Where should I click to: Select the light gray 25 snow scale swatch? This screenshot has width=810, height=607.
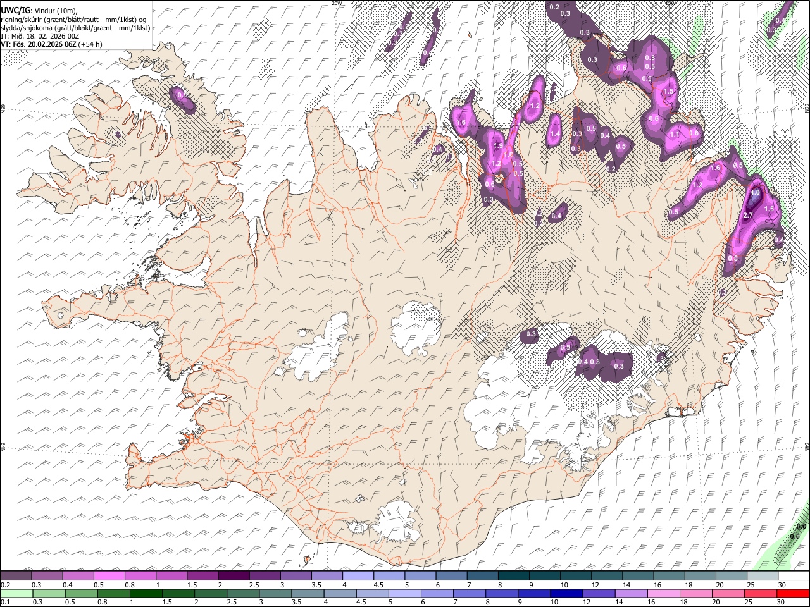coord(763,576)
